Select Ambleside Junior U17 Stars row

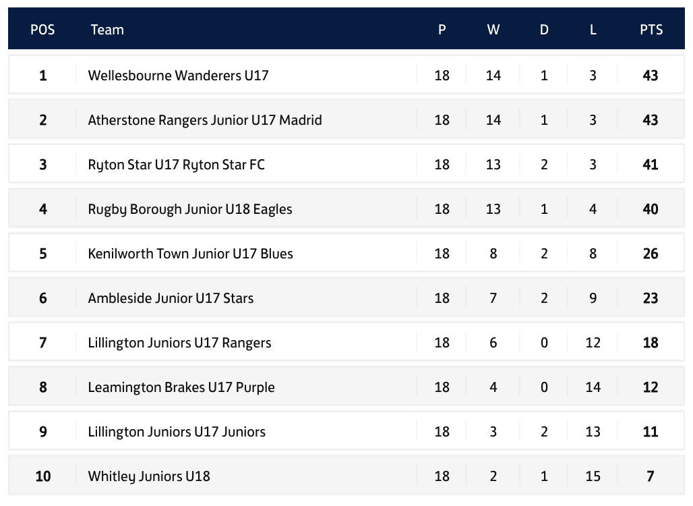click(x=346, y=298)
